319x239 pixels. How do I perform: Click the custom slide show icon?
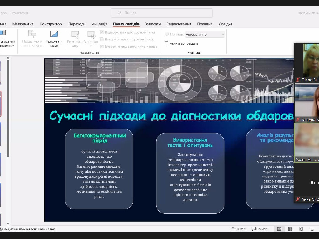tap(3, 34)
